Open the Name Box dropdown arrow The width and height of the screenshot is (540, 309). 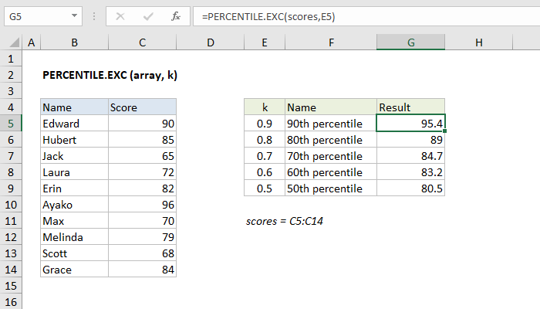(x=74, y=16)
